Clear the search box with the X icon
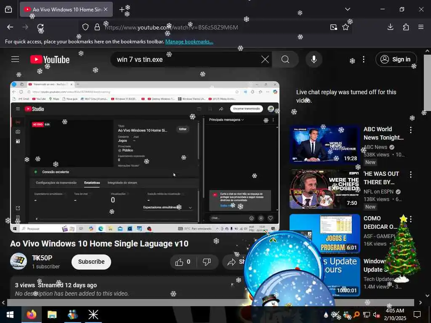Image resolution: width=431 pixels, height=323 pixels. [x=265, y=59]
